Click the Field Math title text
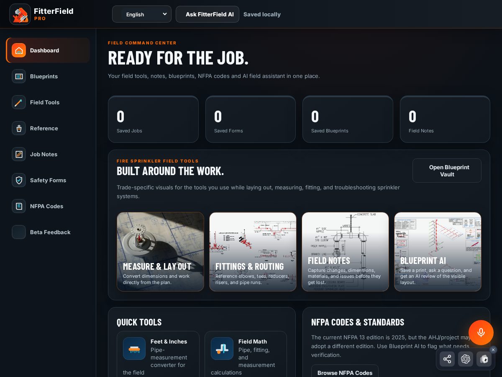Viewport: 502px width, 377px height. (x=253, y=341)
